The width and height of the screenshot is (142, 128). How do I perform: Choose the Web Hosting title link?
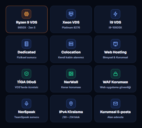tap(115, 52)
